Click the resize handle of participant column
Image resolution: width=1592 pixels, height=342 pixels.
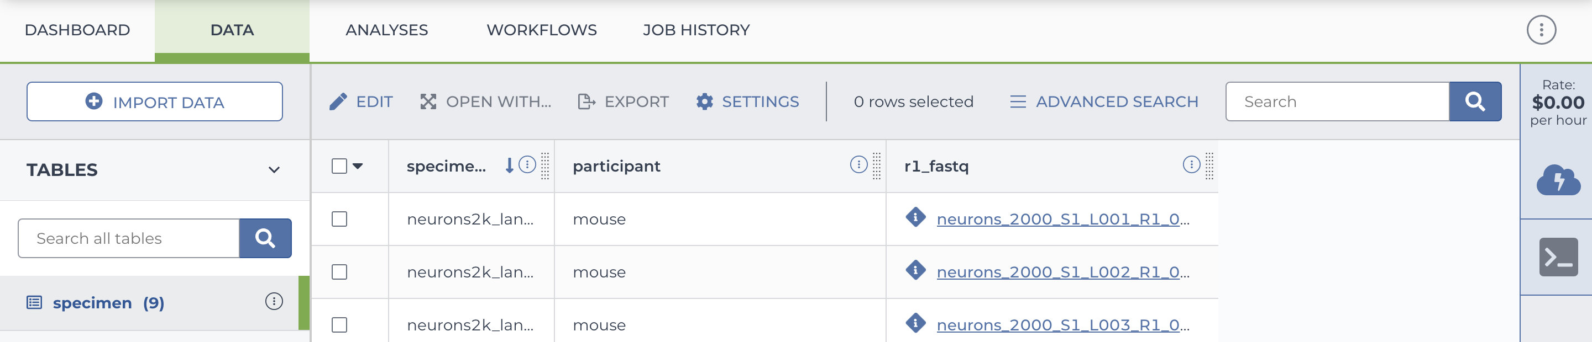click(x=876, y=166)
